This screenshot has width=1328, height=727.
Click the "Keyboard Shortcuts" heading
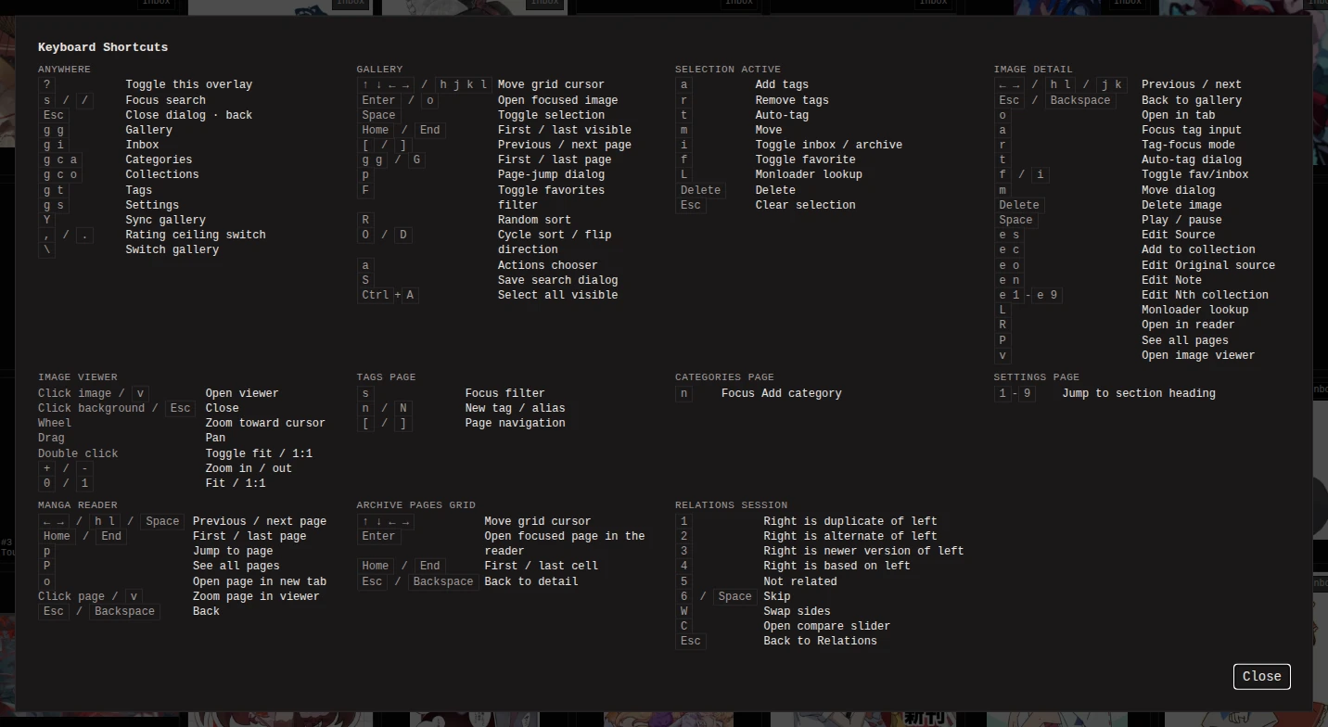tap(103, 47)
